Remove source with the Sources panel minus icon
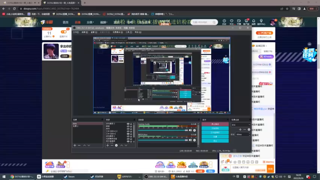 pos(112,145)
